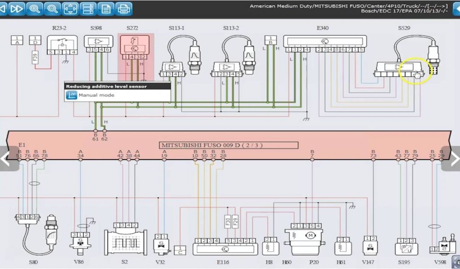
Task: Click the fast-forward double arrow button
Action: tap(16, 8)
